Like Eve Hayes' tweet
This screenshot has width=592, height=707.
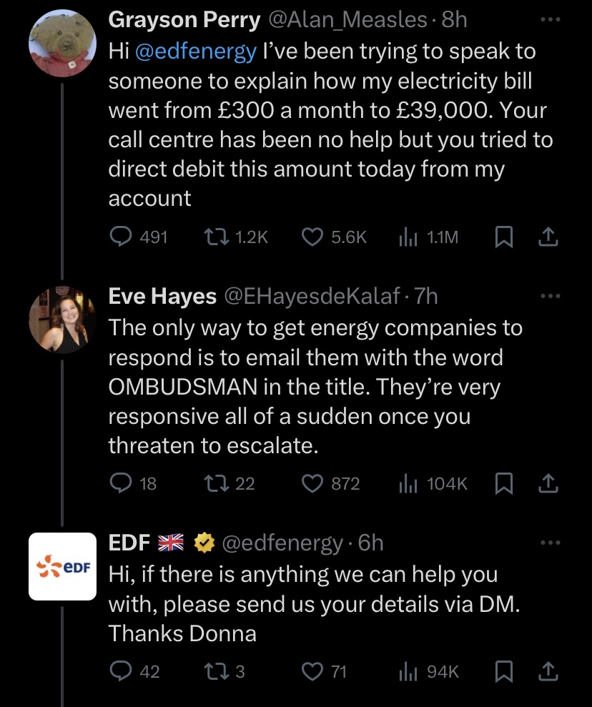(x=312, y=484)
